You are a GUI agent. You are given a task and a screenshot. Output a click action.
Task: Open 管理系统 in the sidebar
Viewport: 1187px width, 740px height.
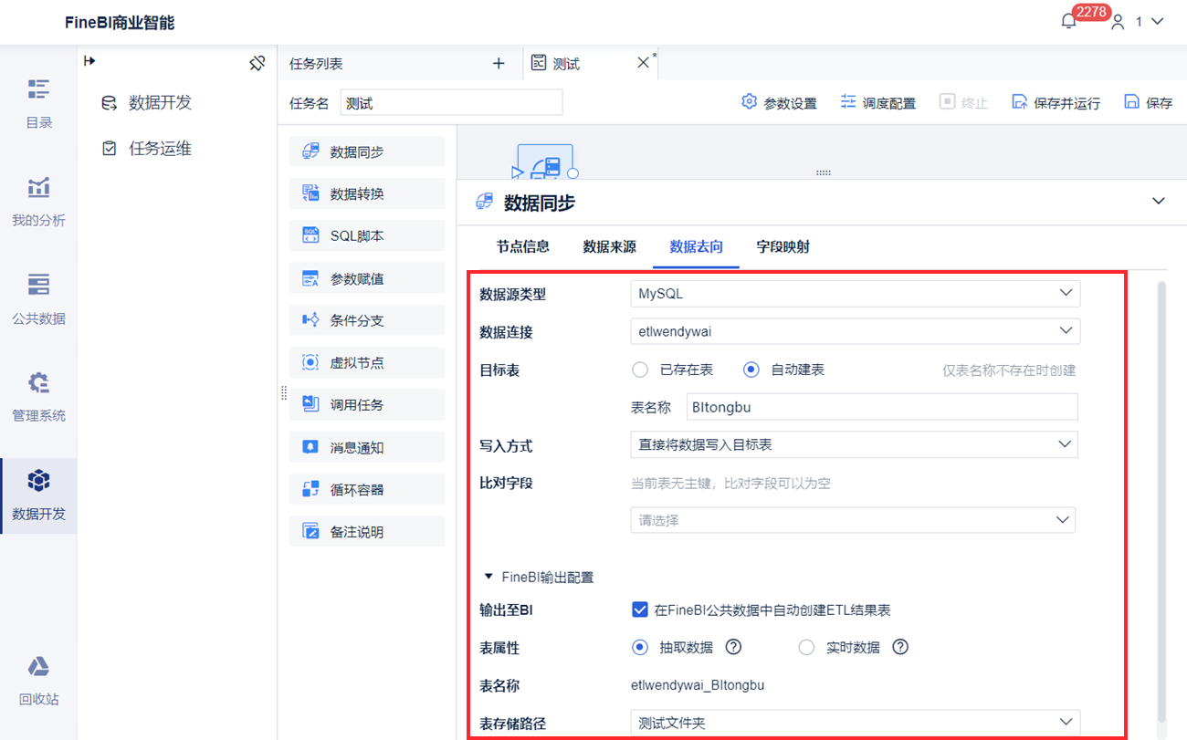pyautogui.click(x=38, y=396)
